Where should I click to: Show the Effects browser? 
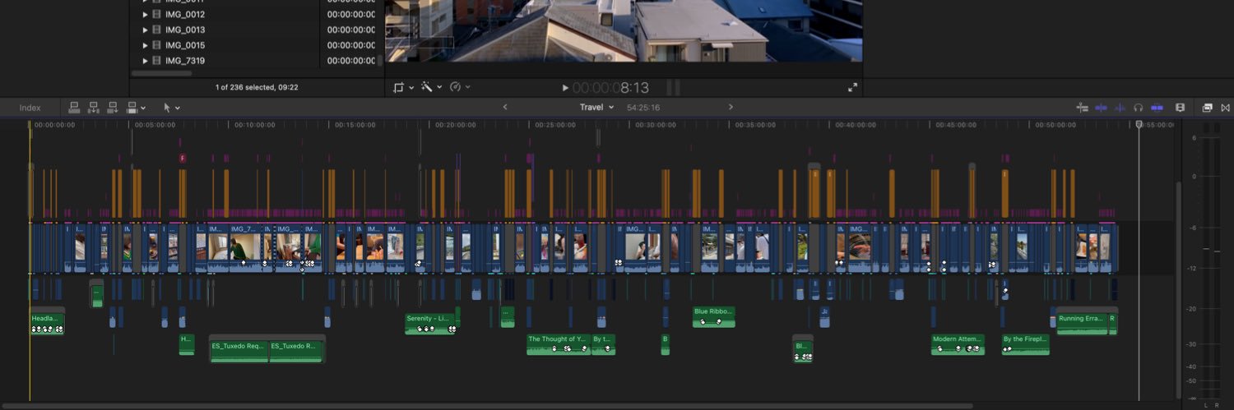pyautogui.click(x=1207, y=108)
